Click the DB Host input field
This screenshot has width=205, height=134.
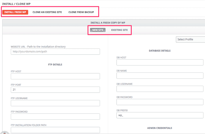160,62
